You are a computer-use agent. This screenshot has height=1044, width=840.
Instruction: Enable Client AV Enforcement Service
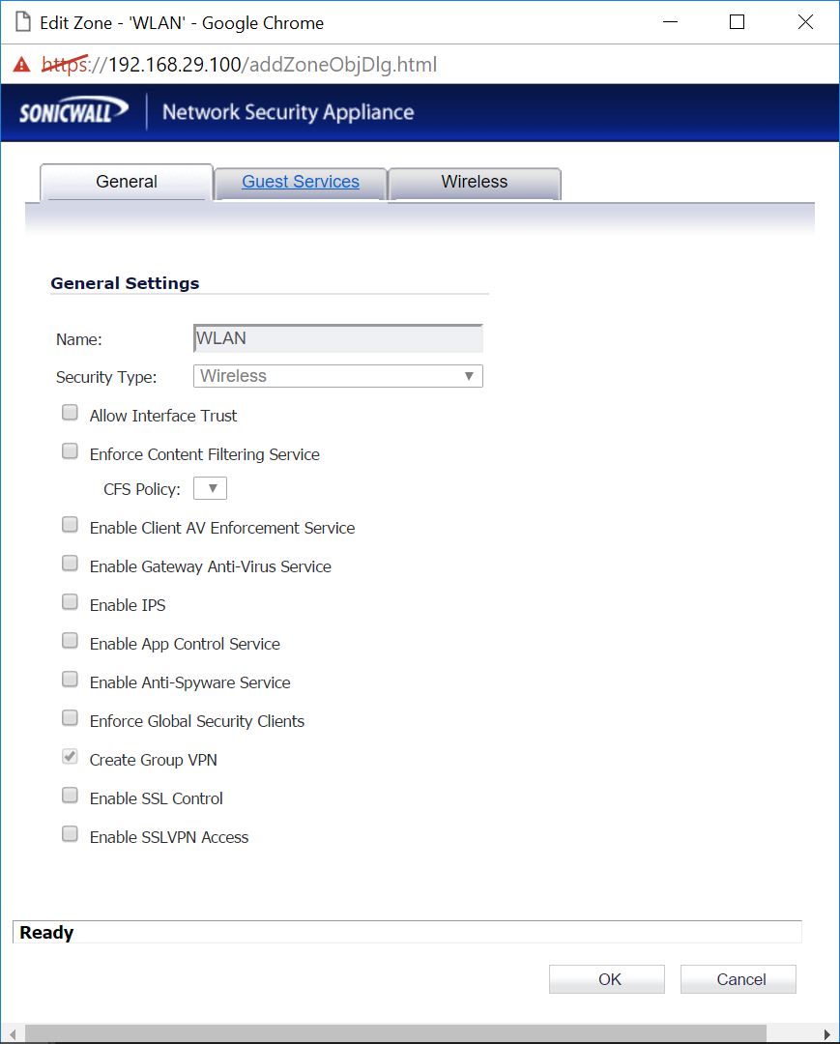pos(69,524)
